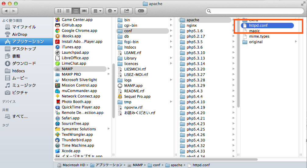
Task: Switch to icon view in toolbar
Action: [59, 11]
